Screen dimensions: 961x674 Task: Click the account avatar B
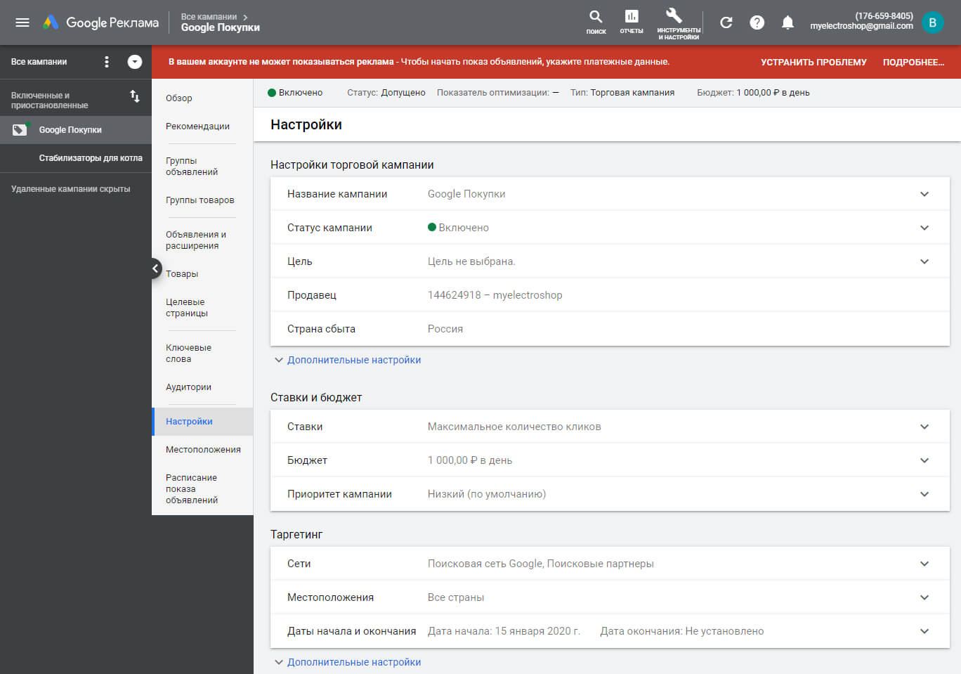click(932, 22)
